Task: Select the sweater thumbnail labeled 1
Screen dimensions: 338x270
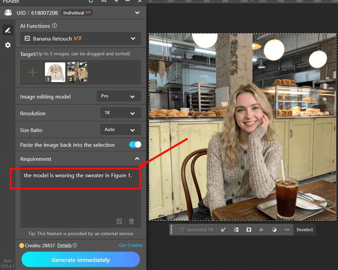Action: point(55,72)
